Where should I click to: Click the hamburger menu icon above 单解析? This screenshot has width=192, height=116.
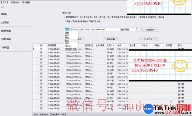(x=2, y=7)
